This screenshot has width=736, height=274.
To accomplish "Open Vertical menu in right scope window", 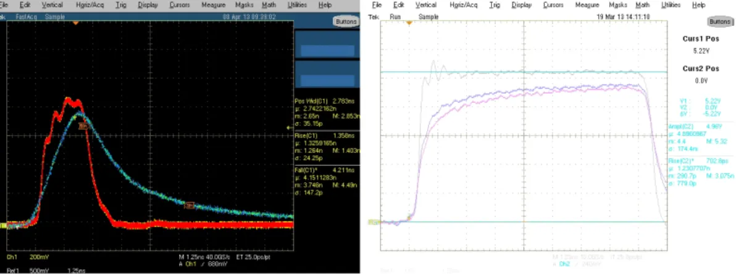I will point(426,5).
